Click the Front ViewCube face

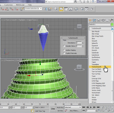(x=79, y=26)
